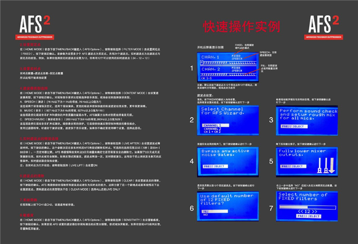Click the CHAN. 2 filter status bar
Viewport: 358px width, 244px height.
coord(228,74)
